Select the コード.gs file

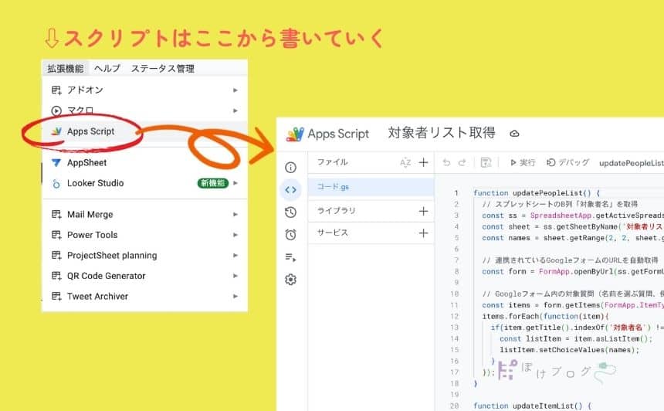(x=371, y=187)
